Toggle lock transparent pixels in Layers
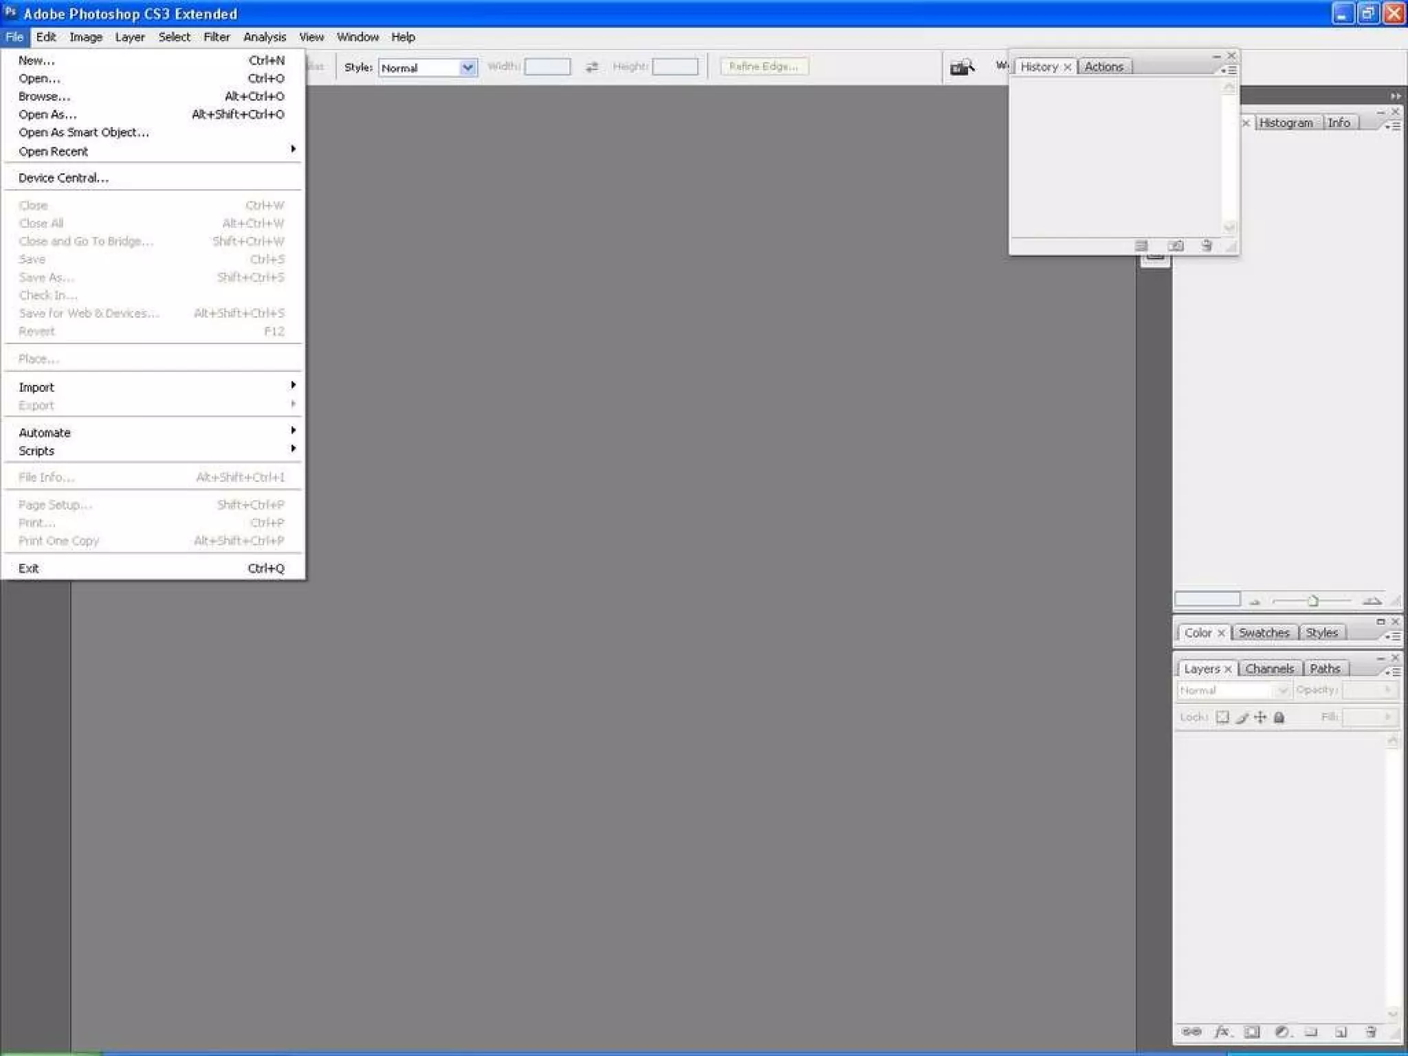The width and height of the screenshot is (1408, 1056). tap(1222, 717)
